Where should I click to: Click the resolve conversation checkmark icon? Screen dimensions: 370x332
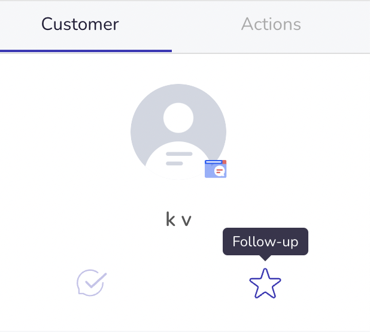tap(92, 283)
